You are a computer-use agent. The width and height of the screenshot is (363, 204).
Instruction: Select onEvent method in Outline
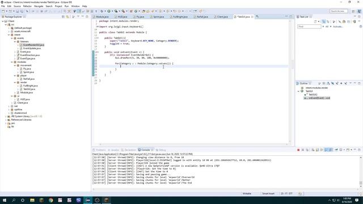318,98
